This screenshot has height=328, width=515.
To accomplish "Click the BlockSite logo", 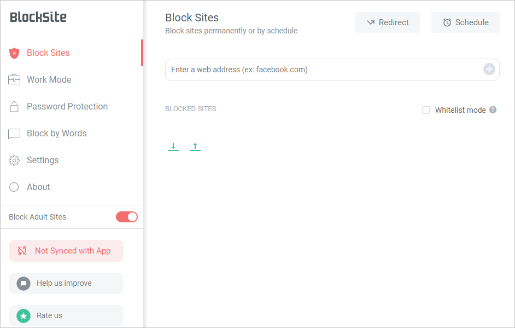I will click(x=37, y=17).
